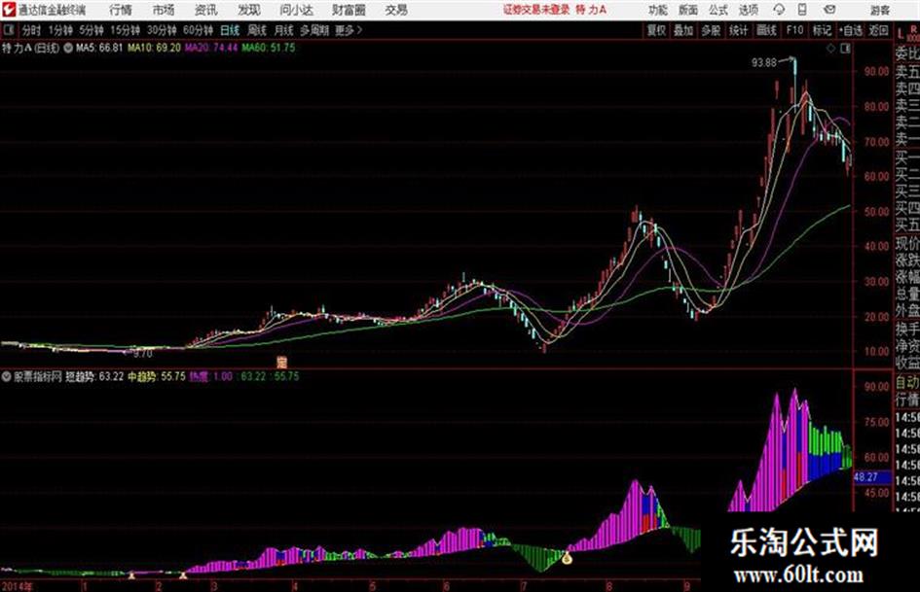This screenshot has height=592, width=920.
Task: Switch to the 30分钟 period
Action: coord(162,30)
